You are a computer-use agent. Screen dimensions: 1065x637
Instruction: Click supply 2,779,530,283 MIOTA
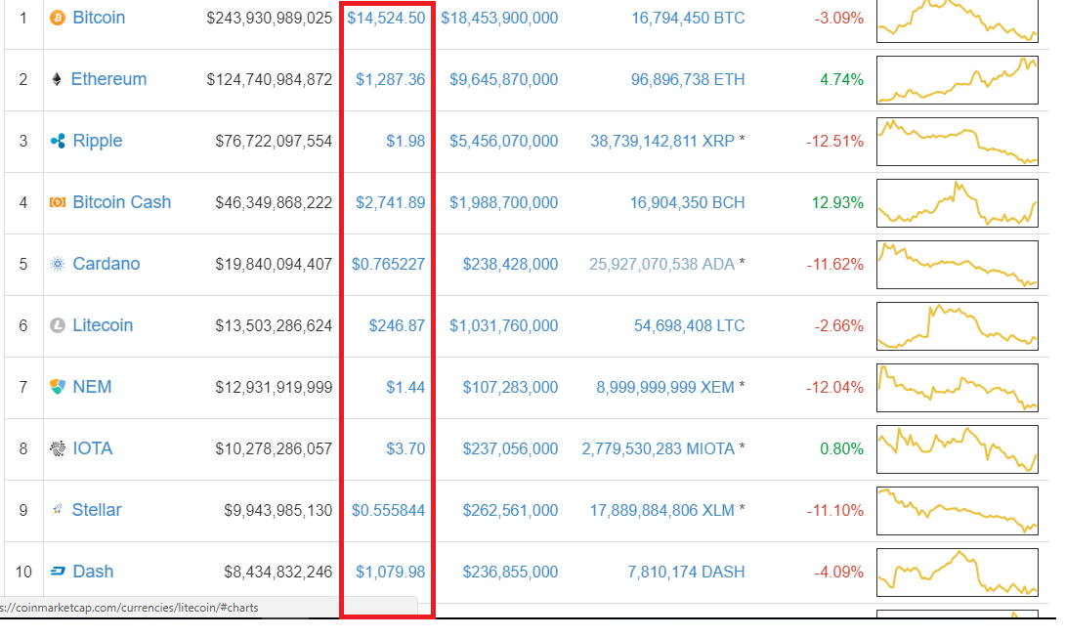pyautogui.click(x=659, y=448)
